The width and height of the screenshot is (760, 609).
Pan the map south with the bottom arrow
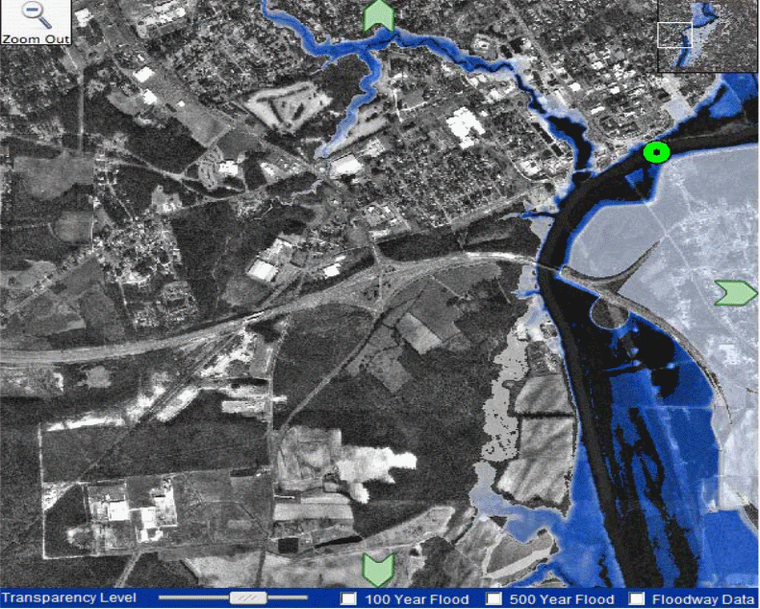[x=378, y=570]
